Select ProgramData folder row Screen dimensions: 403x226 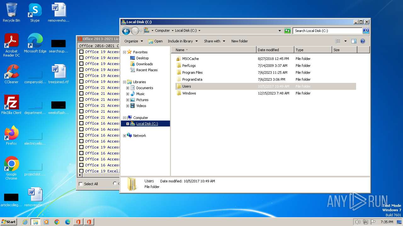(x=266, y=79)
